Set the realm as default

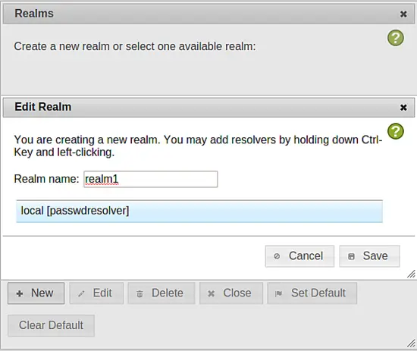tap(312, 293)
